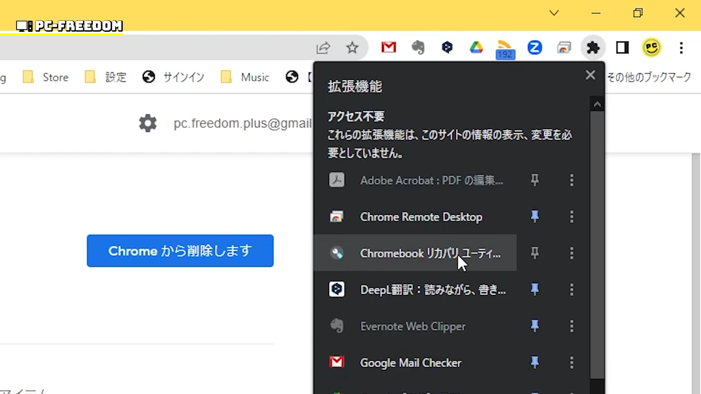
Task: Select Chrome Remote Desktop extension entry
Action: click(421, 217)
